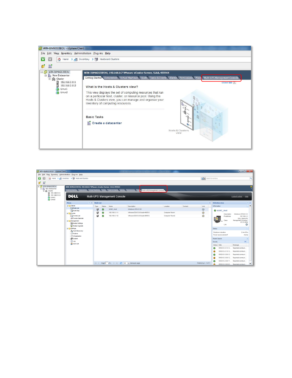292x378 pixels.
Task: Open the Inventory menu in the Dell console window
Action: point(54,174)
